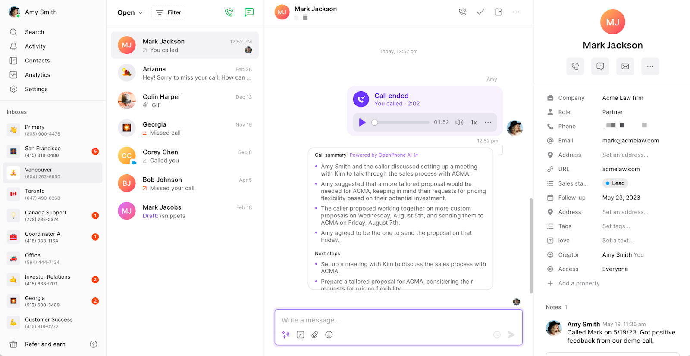690x356 pixels.
Task: Call Mark Jackson from the conversation header
Action: coord(462,12)
